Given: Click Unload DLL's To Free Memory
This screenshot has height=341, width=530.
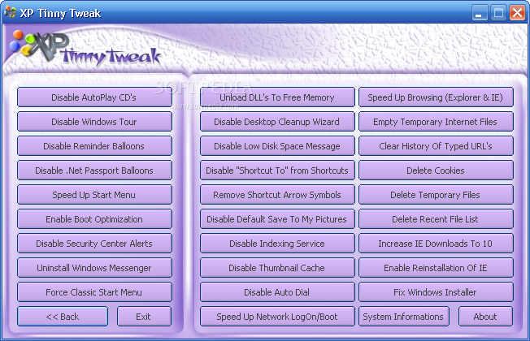Looking at the screenshot, I should click(x=277, y=97).
